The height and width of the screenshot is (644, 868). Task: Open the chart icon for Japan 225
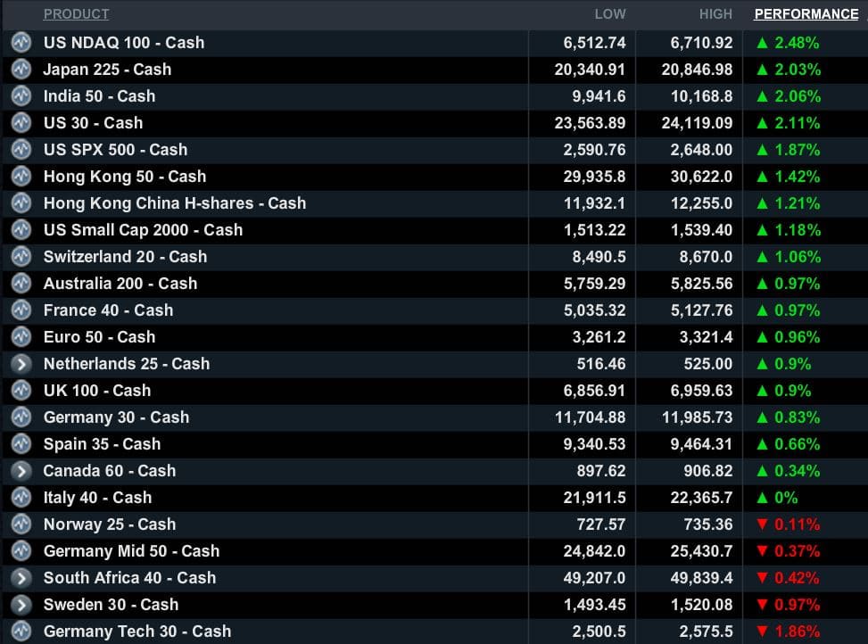coord(21,70)
